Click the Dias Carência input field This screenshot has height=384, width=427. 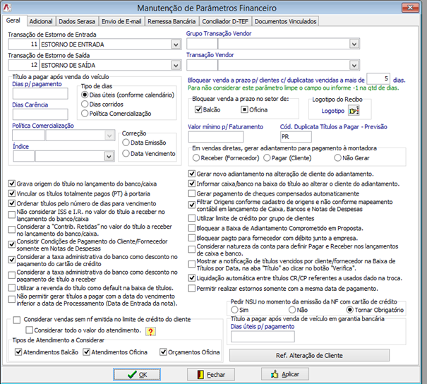40,114
